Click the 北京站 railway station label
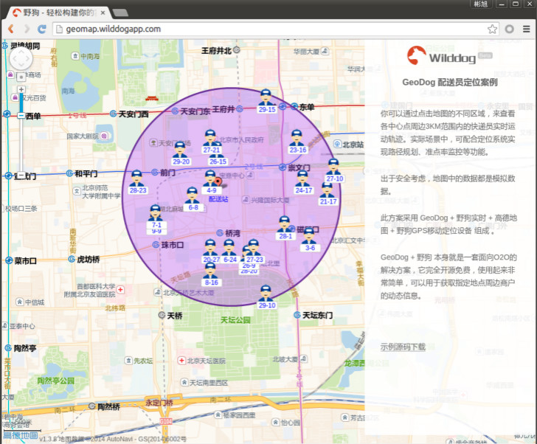Screen dimensions: 537x444 353,145
